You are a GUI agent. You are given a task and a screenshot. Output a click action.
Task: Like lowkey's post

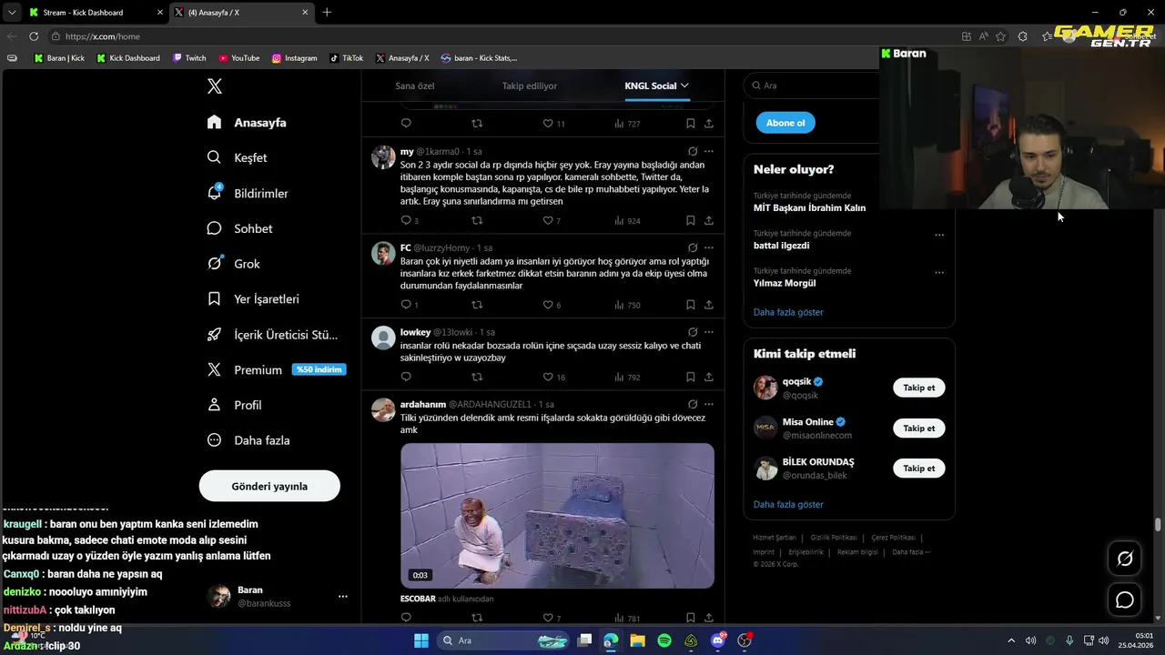(548, 377)
